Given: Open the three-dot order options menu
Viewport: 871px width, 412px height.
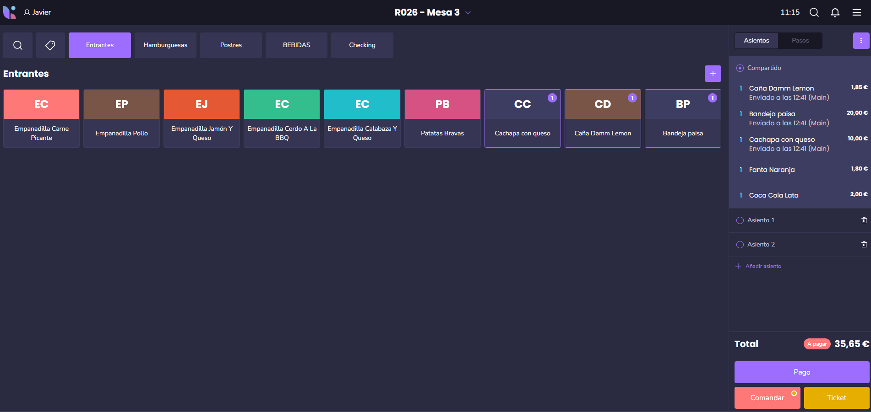Looking at the screenshot, I should click(861, 41).
